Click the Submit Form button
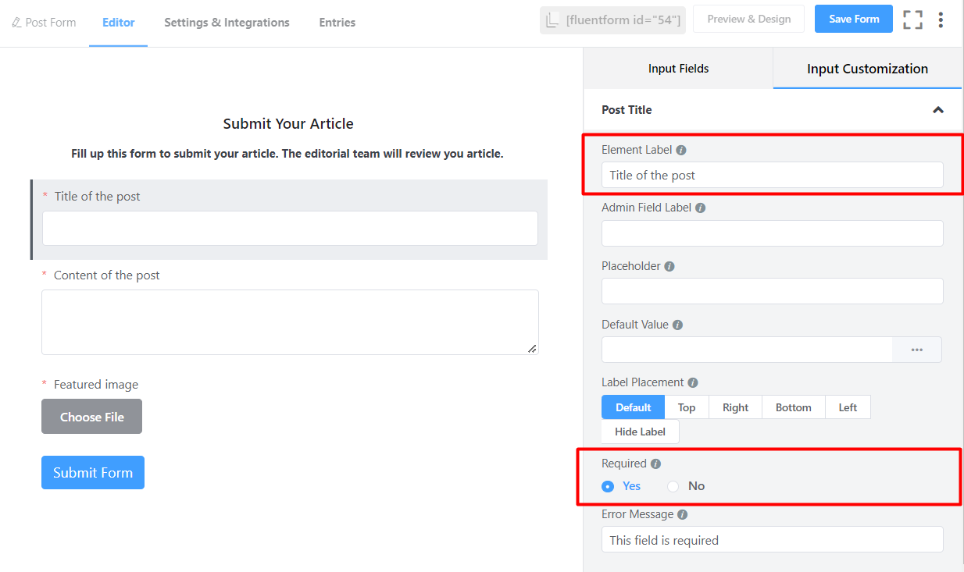The width and height of the screenshot is (964, 572). point(93,472)
